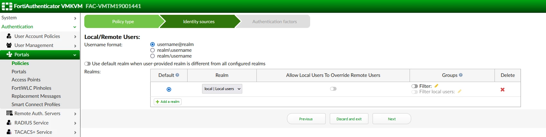Expand the System menu chevron
Image resolution: width=546 pixels, height=137 pixels.
75,18
